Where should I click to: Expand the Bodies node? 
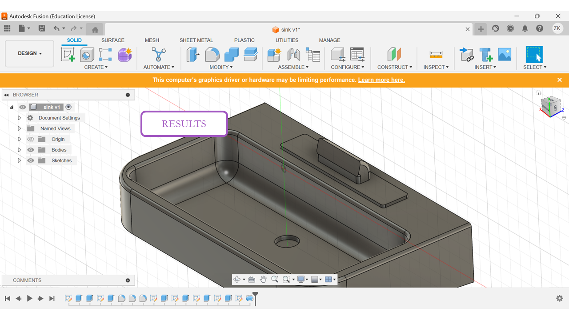19,150
